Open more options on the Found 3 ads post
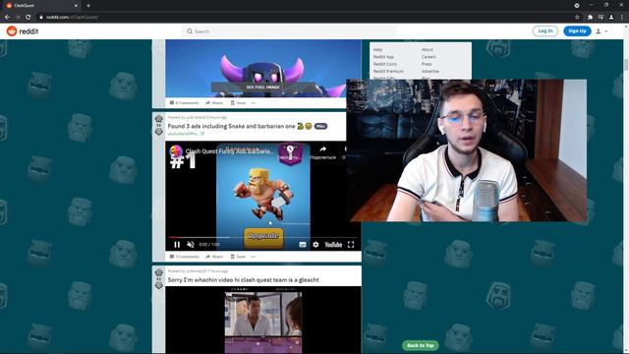The height and width of the screenshot is (354, 629). click(254, 257)
